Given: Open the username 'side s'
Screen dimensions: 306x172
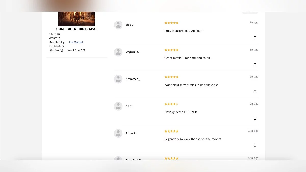Looking at the screenshot, I should coord(129,25).
